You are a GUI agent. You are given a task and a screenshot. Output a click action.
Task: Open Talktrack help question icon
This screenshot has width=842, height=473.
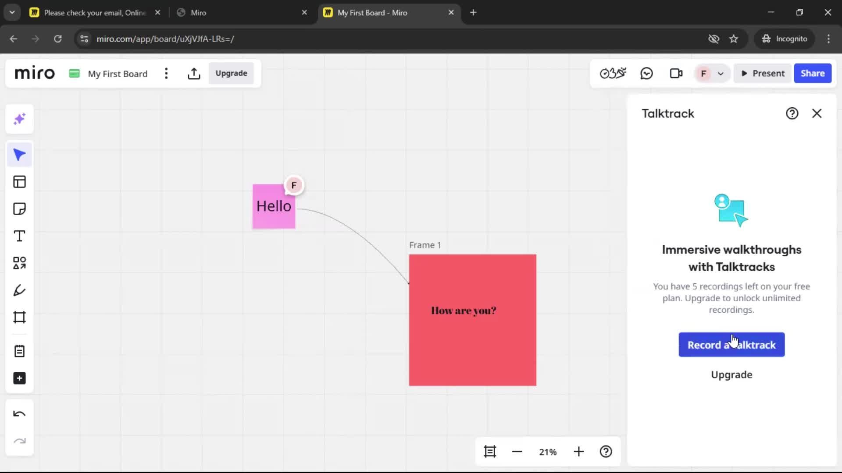792,113
